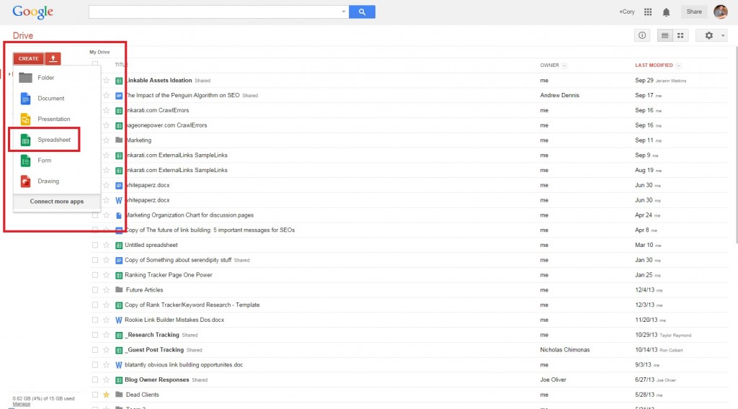Viewport: 738px width, 409px height.
Task: Open Copy of The future of link building
Action: coord(210,230)
